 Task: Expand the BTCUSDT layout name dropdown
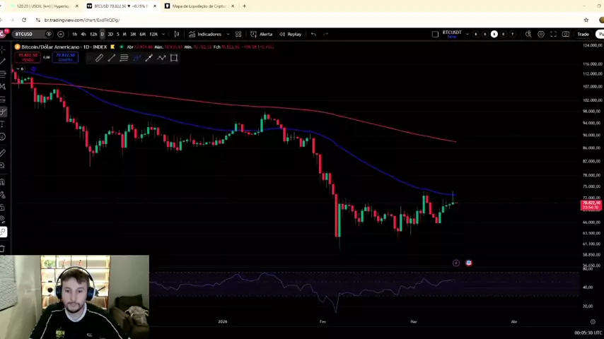click(467, 34)
